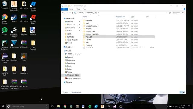Open quick access toolbar customize dropdown
Image resolution: width=193 pixels, height=109 pixels.
(71, 6)
